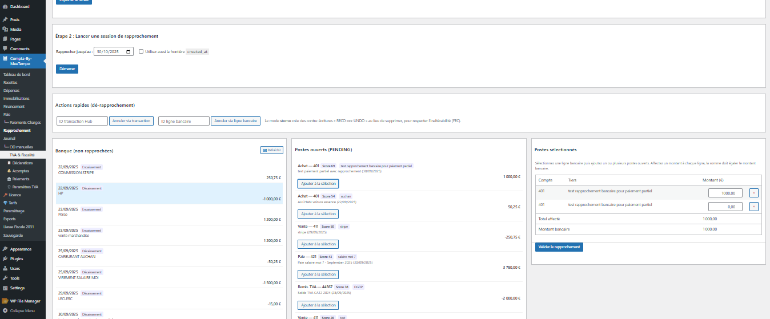The height and width of the screenshot is (319, 770).
Task: Select 'vente marchandise' bank line
Action: tap(169, 236)
